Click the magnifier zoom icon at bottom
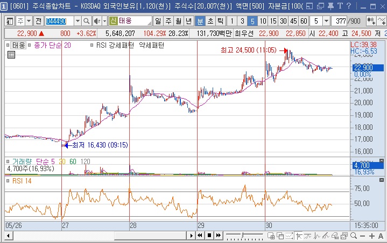Image resolution: width=387 pixels, height=243 pixels. point(354,236)
